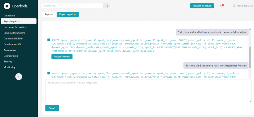Focus the Search for field
Viewport: 254px width, 117px height.
pyautogui.click(x=73, y=6)
